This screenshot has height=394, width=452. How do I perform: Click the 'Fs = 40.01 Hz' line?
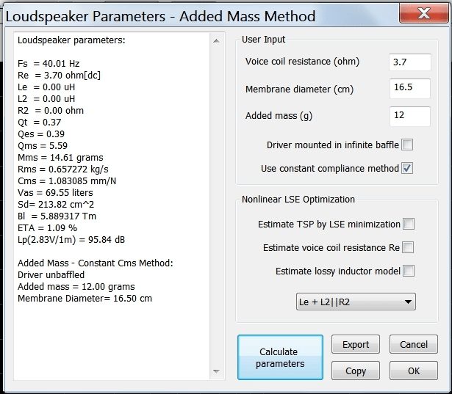49,63
